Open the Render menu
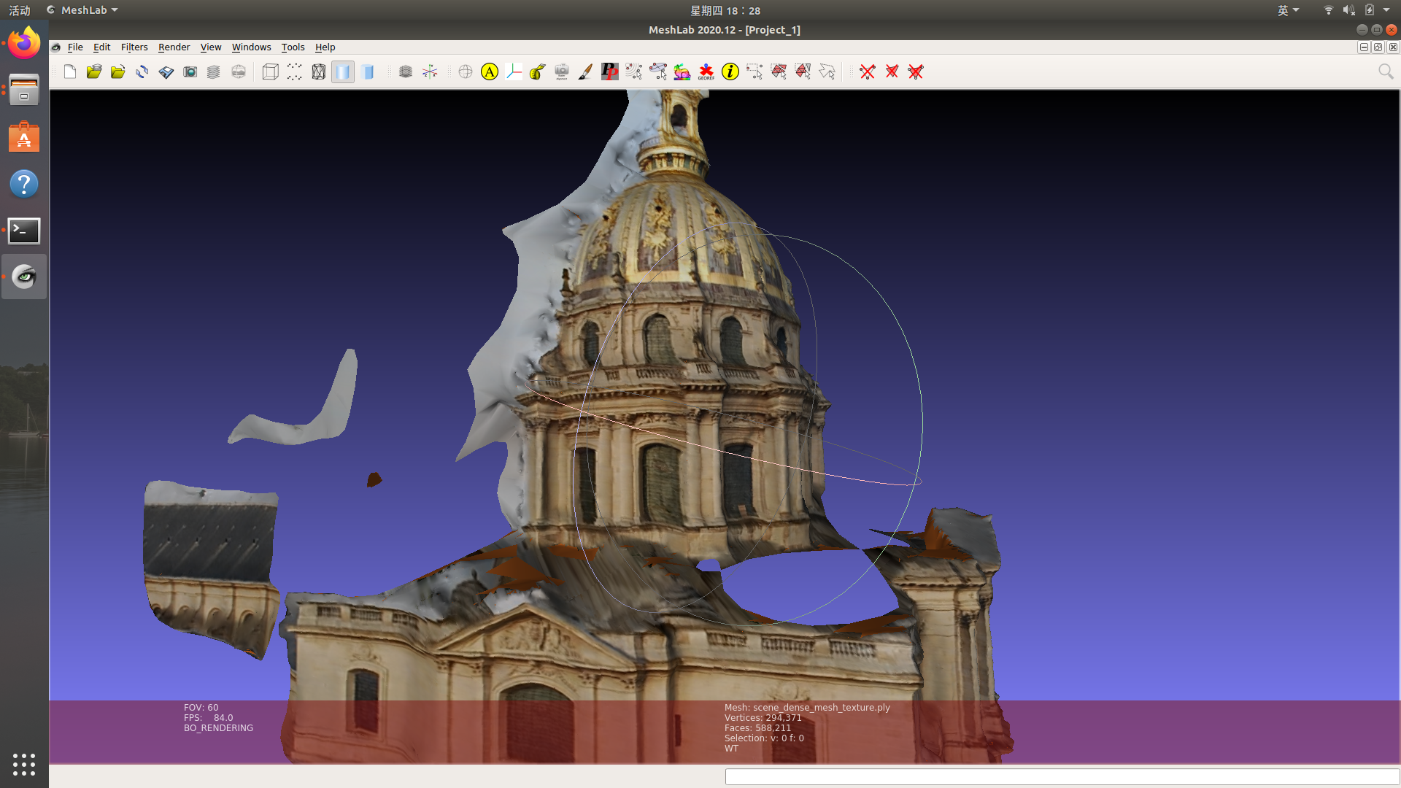The image size is (1401, 788). [174, 47]
